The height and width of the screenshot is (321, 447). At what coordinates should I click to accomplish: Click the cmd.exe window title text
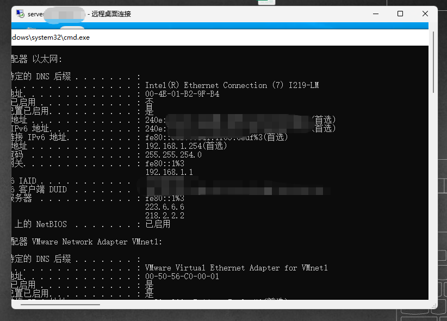[51, 37]
